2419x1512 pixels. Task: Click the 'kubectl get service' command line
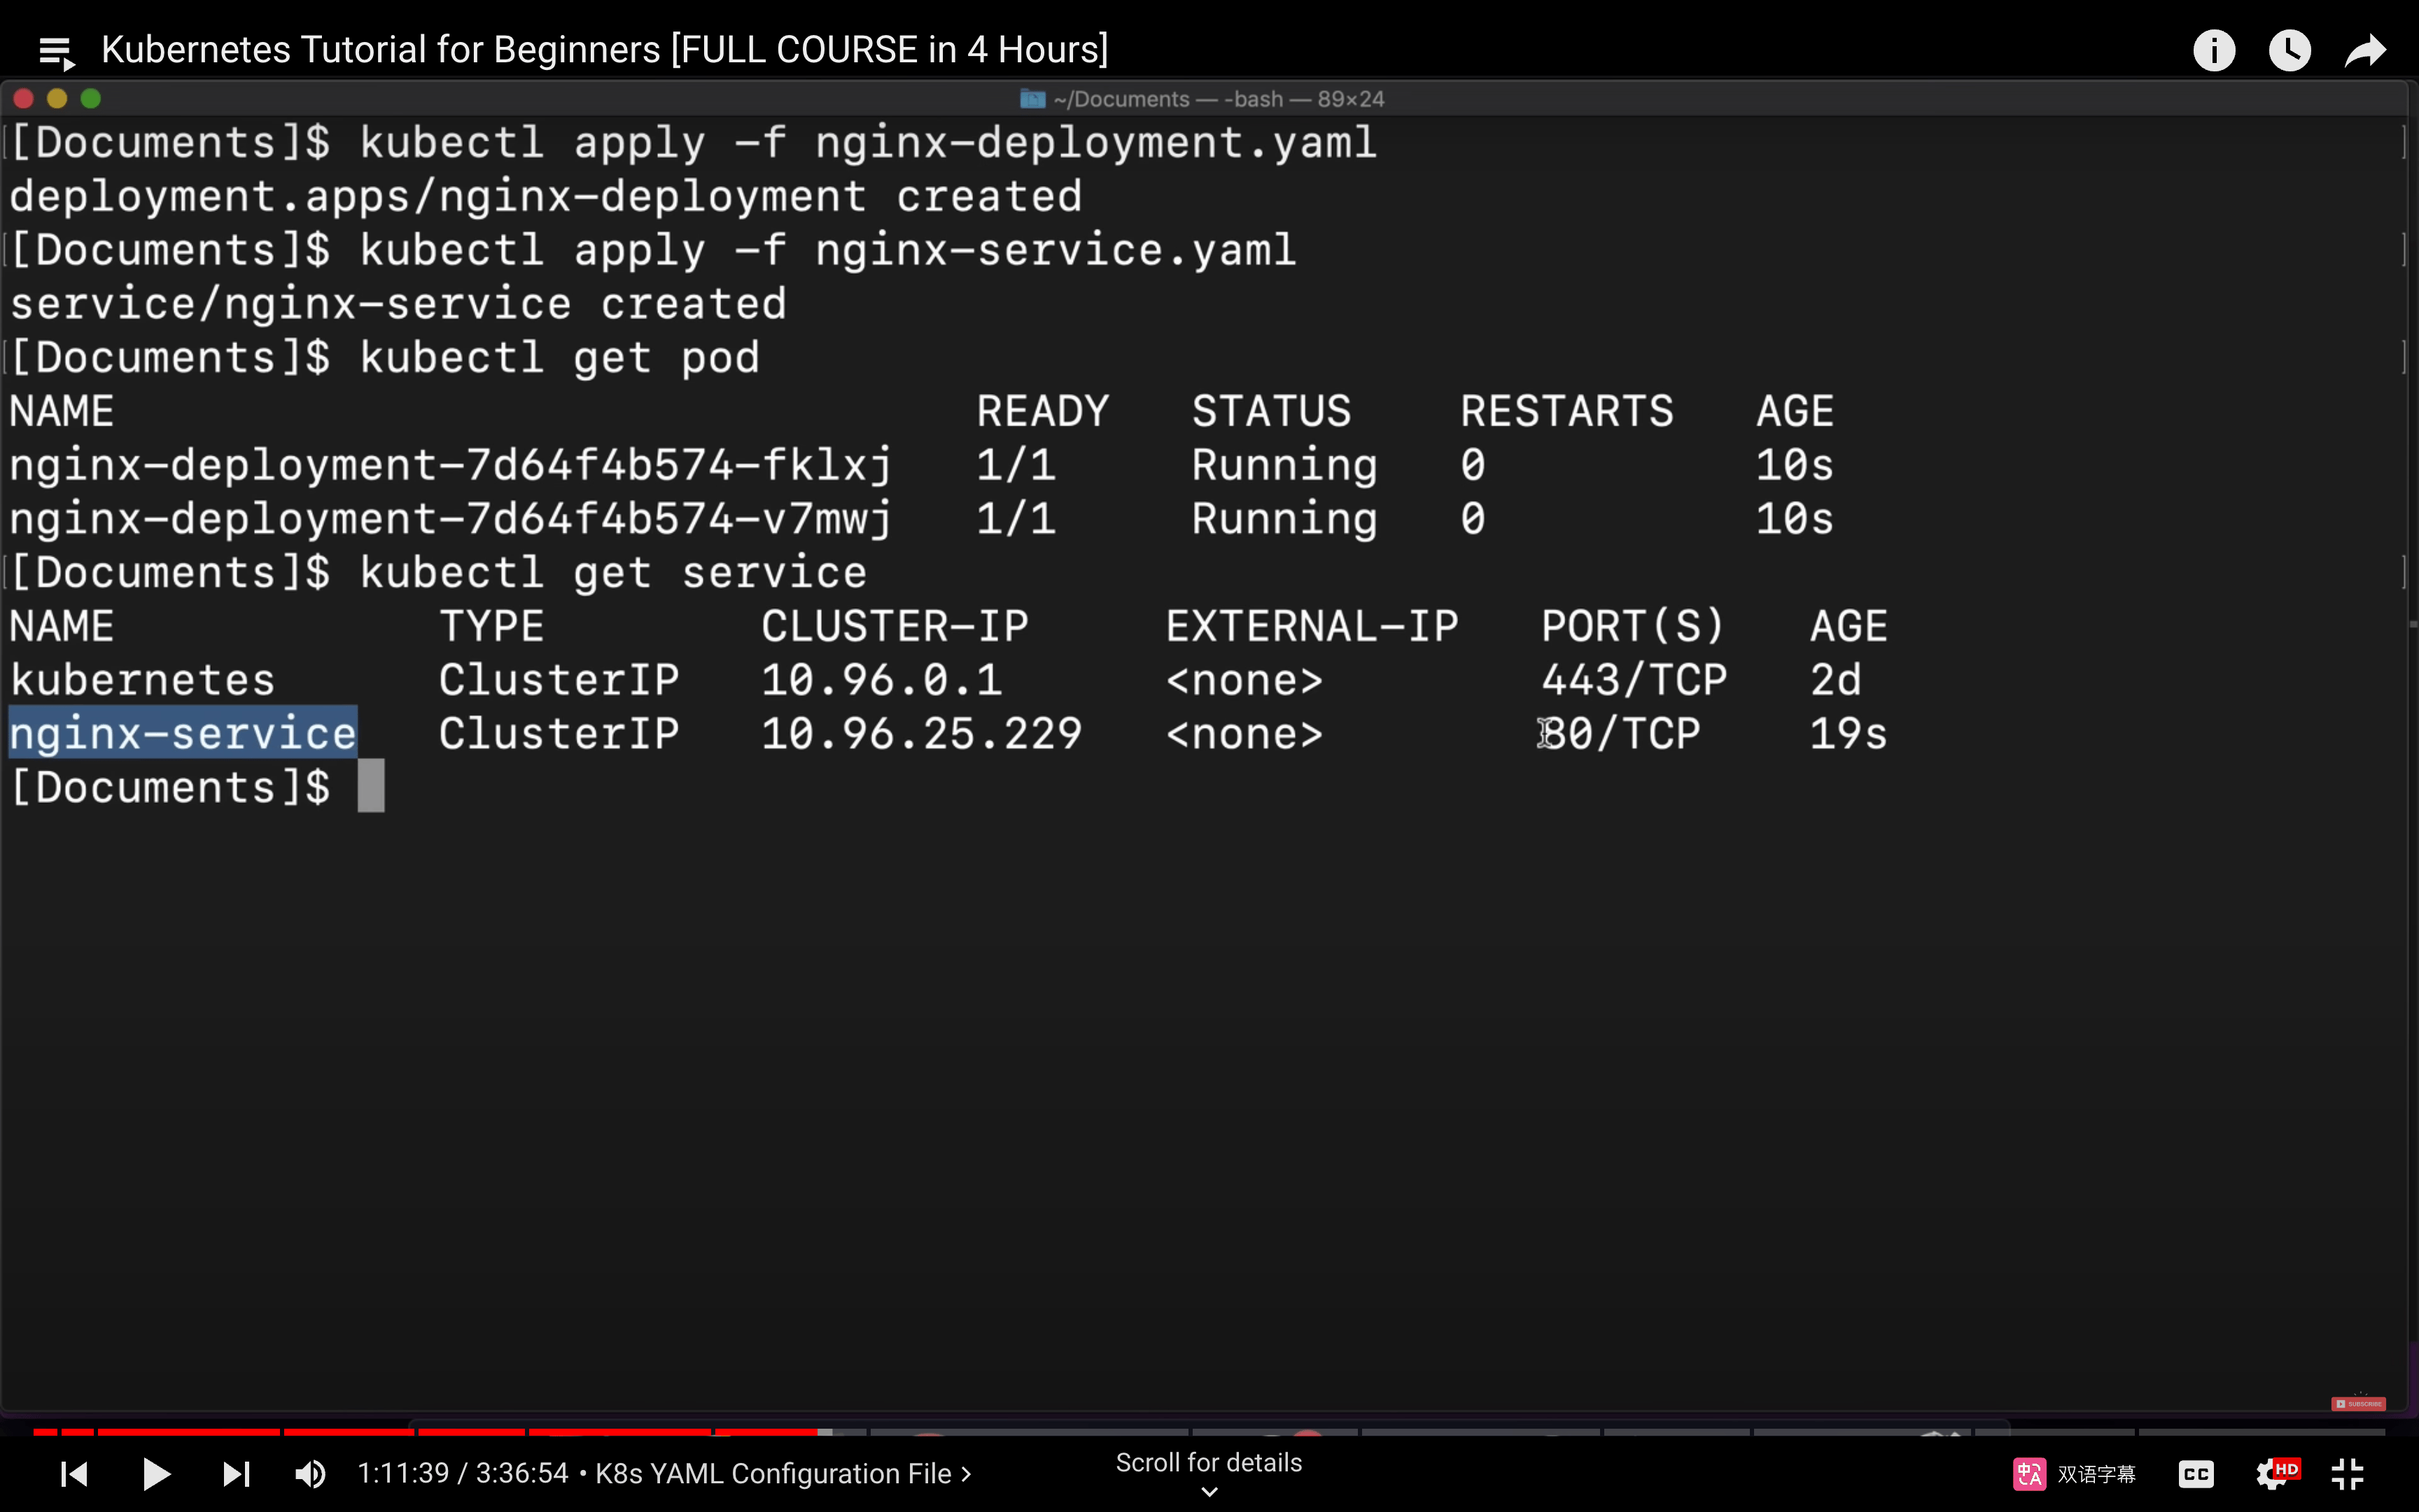click(612, 573)
